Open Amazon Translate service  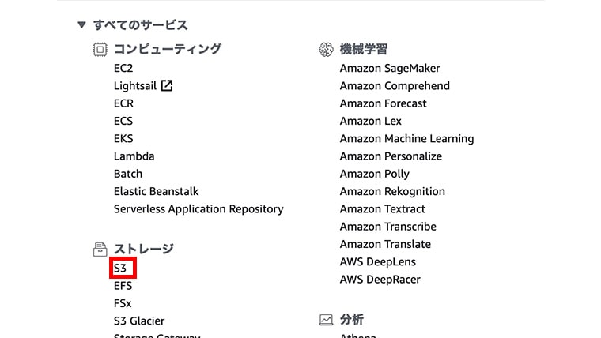click(385, 244)
